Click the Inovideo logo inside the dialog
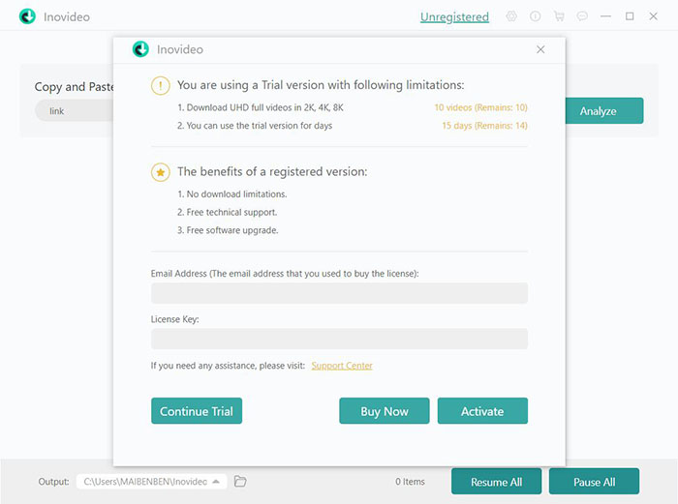The height and width of the screenshot is (504, 678). [140, 49]
